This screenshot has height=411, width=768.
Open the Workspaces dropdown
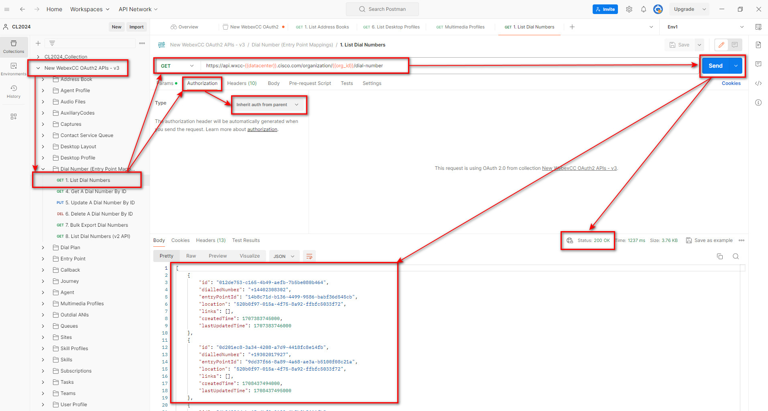click(x=90, y=9)
